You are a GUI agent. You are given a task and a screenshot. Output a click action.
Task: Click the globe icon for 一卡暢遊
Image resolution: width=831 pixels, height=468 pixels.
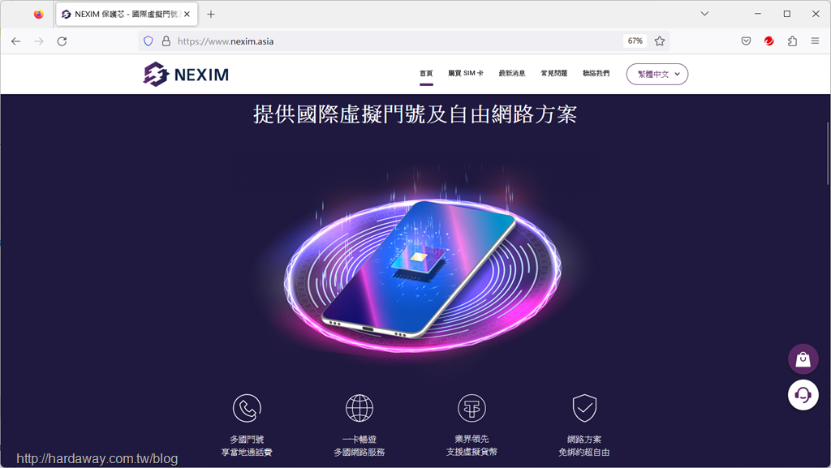pyautogui.click(x=360, y=408)
